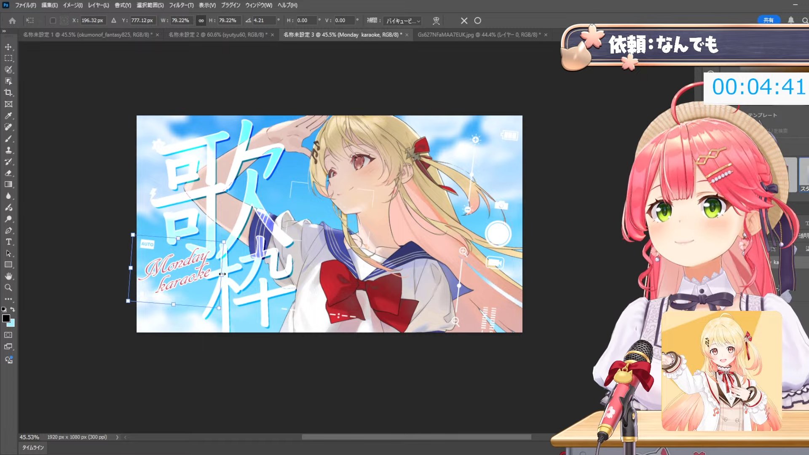Select the Clone Stamp tool
The image size is (809, 455).
tap(8, 150)
